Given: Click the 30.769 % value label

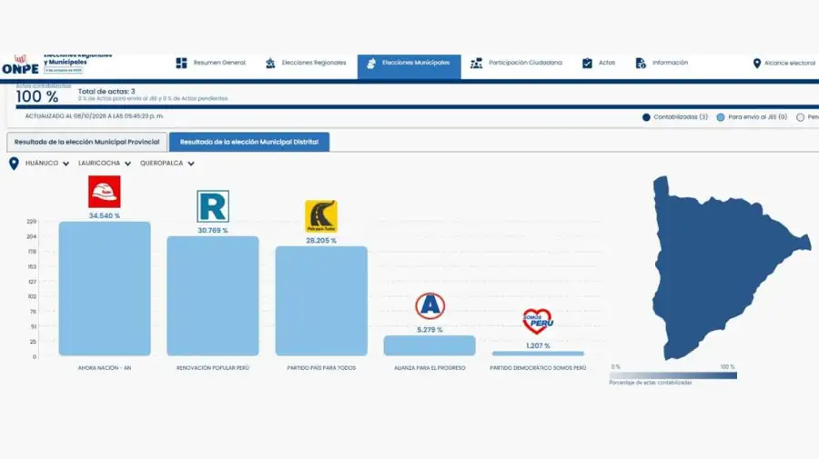Looking at the screenshot, I should 213,230.
